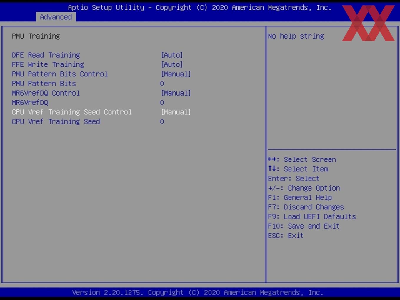Viewport: 400px width, 300px height.
Task: Click the Select Screen key hint
Action: [302, 159]
